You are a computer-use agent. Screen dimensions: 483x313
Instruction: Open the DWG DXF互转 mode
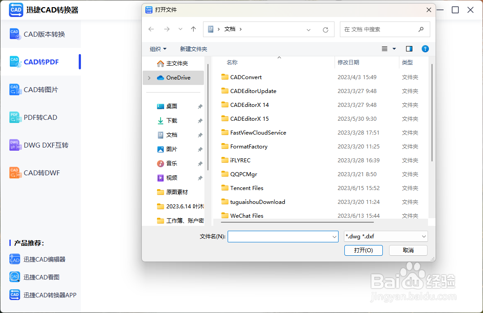[x=41, y=145]
